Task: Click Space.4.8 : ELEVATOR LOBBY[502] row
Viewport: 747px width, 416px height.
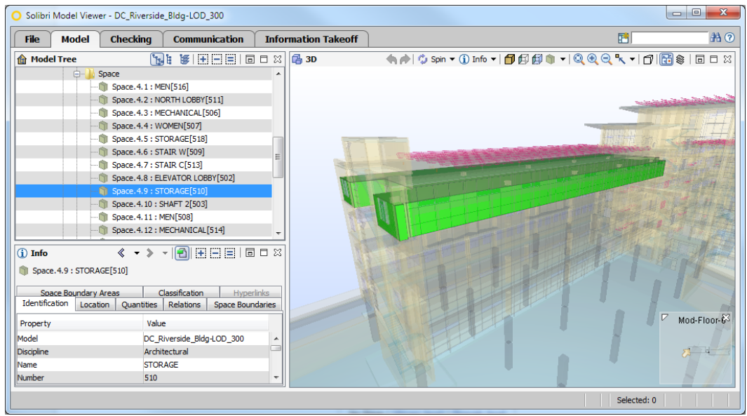Action: click(144, 177)
